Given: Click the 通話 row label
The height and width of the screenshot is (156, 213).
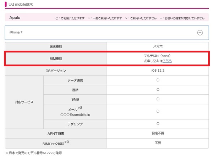Looking at the screenshot, I should pyautogui.click(x=75, y=90).
